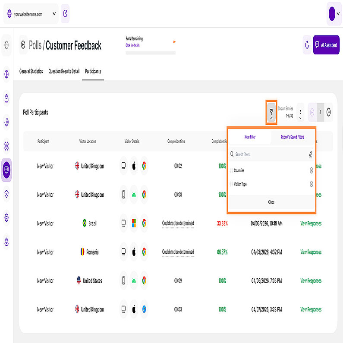This screenshot has height=343, width=343.
Task: Click the Safari browser icon in last row
Action: pyautogui.click(x=144, y=309)
